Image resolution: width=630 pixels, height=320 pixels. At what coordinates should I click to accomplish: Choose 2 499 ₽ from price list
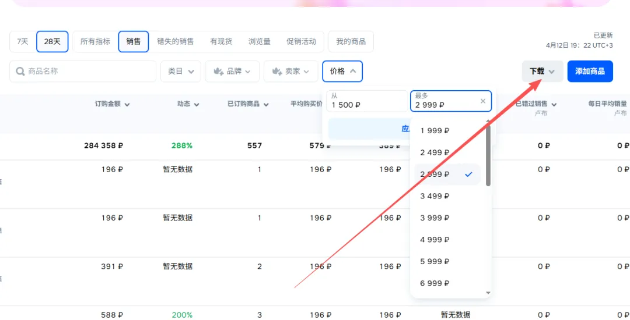point(447,152)
